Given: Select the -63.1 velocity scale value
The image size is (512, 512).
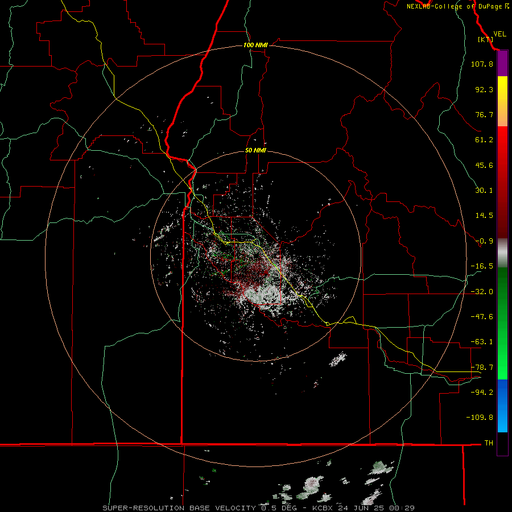Looking at the screenshot, I should click(482, 342).
